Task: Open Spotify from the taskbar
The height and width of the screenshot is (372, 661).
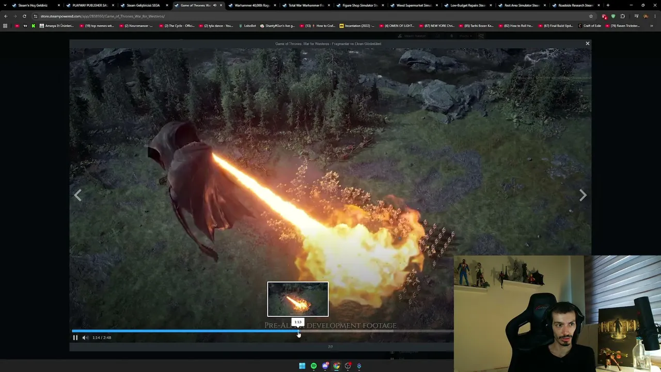Action: [313, 366]
